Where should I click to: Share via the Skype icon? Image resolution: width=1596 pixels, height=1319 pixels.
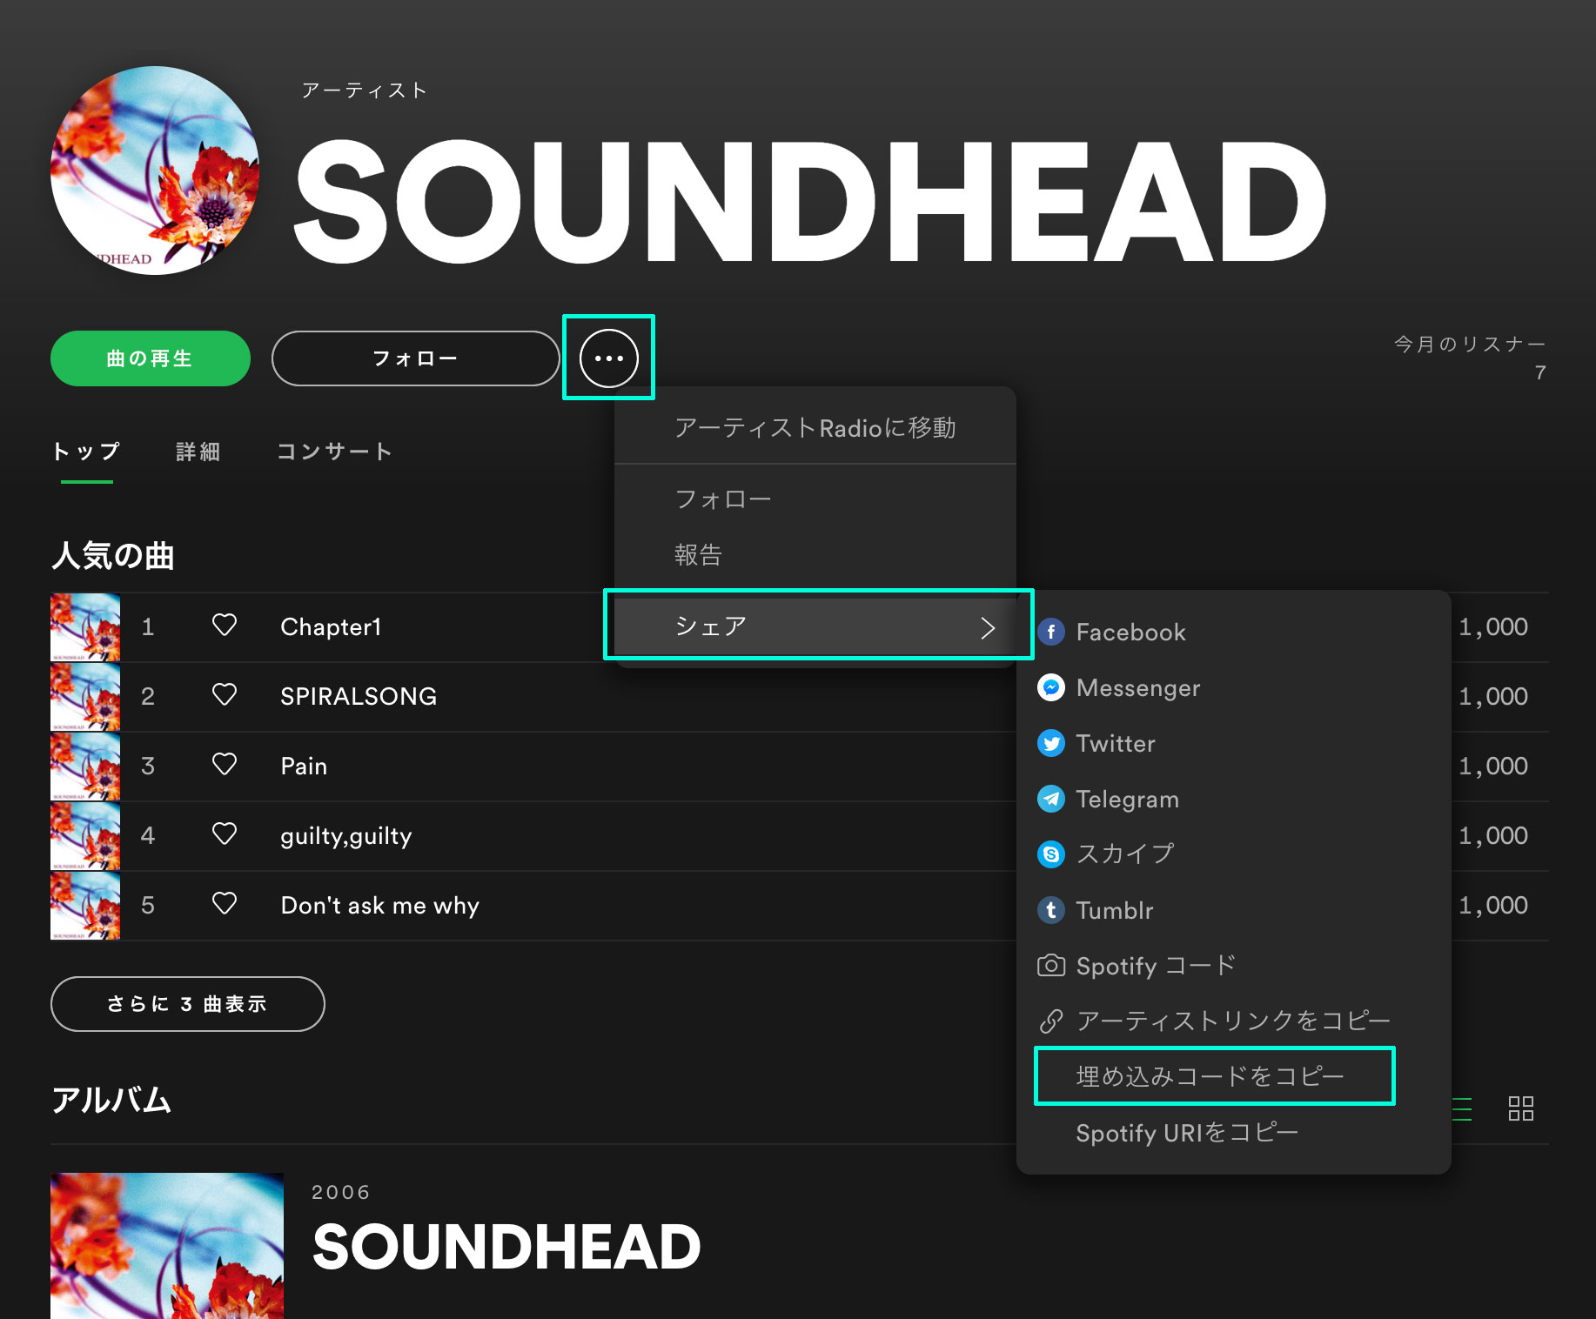(x=1051, y=854)
